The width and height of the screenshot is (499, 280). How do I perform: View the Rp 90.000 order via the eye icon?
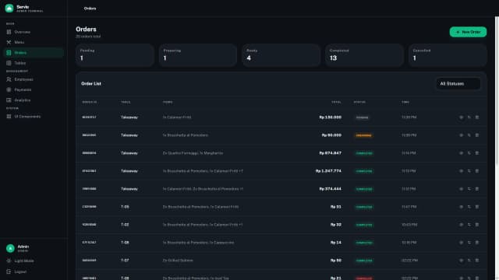point(461,135)
